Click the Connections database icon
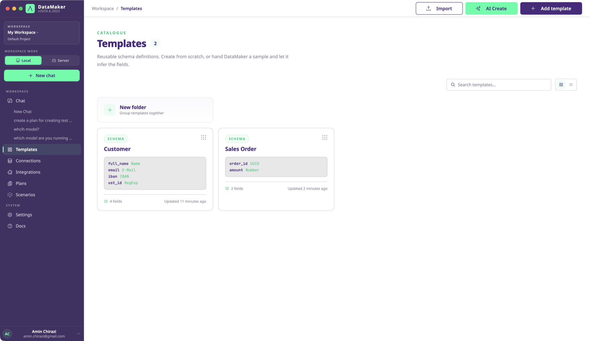This screenshot has height=341, width=590. click(x=10, y=161)
